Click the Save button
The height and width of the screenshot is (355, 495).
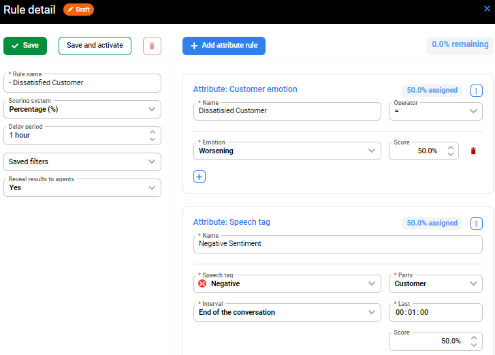tap(25, 46)
